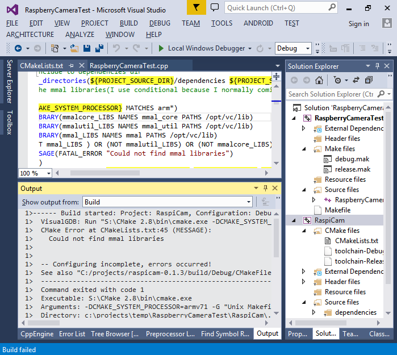Image resolution: width=397 pixels, height=355 pixels.
Task: Switch to RaspberryCameraTest.cpp tab
Action: 129,66
